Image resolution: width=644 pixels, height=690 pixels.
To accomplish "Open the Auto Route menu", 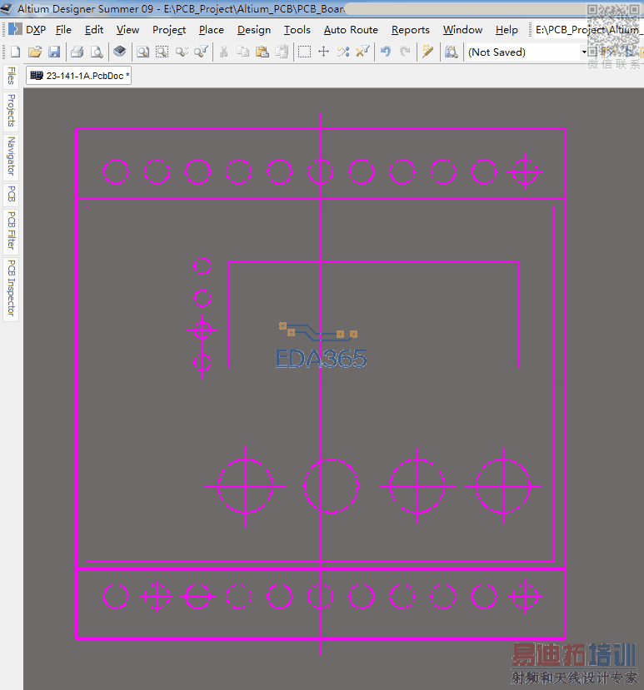I will pyautogui.click(x=351, y=29).
